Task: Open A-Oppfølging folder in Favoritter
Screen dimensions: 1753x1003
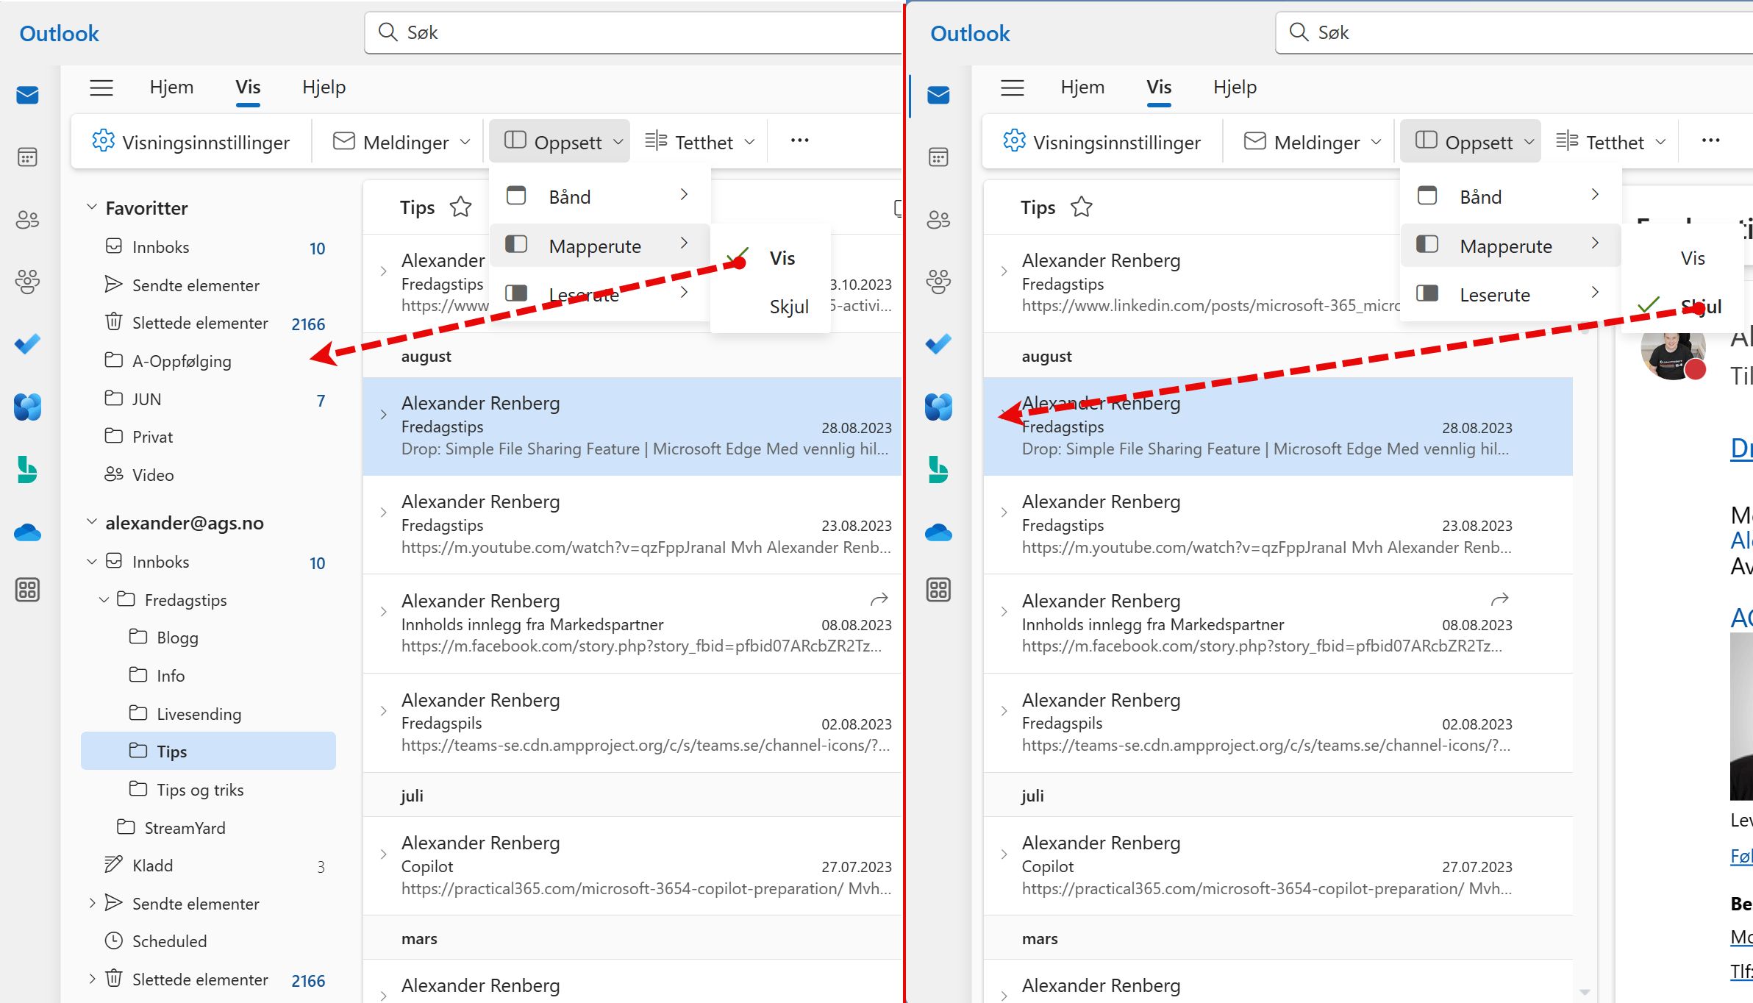Action: click(209, 360)
